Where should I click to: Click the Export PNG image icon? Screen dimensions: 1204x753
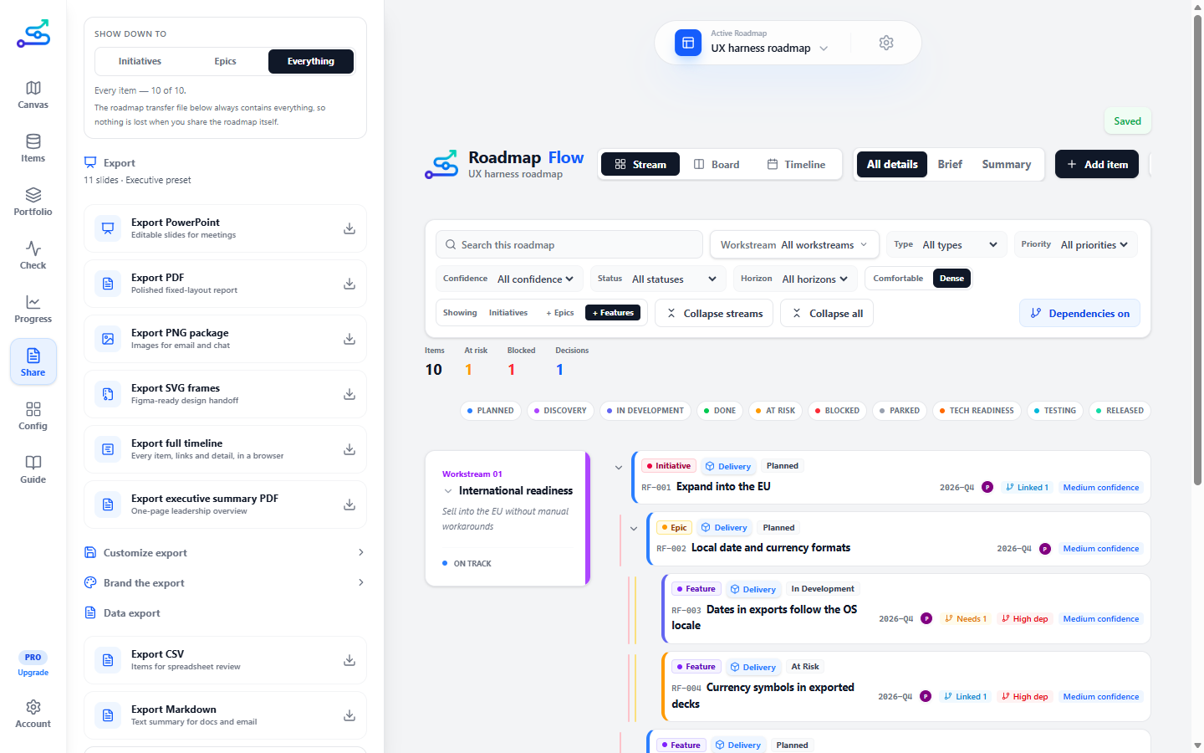(x=108, y=339)
